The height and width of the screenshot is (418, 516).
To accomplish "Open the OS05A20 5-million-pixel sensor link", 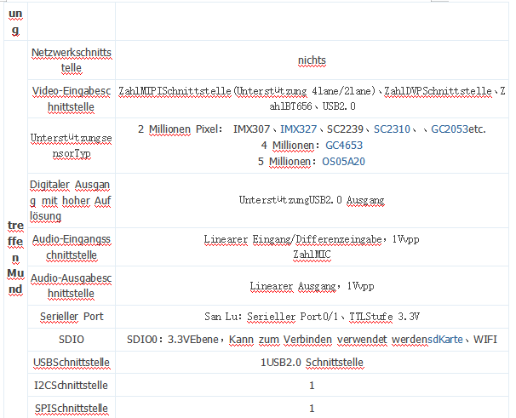I will (x=343, y=161).
